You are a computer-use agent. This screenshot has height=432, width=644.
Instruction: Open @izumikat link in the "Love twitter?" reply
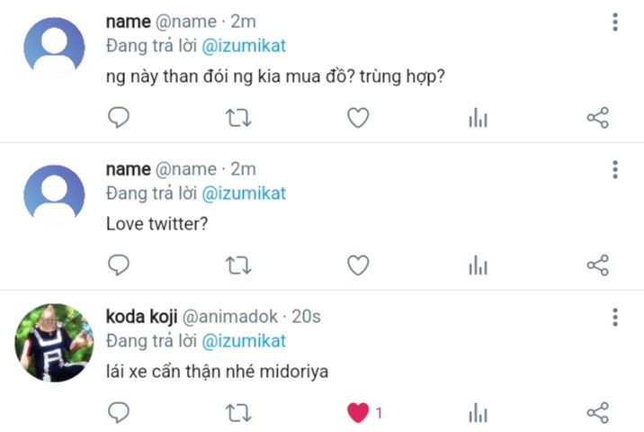(x=244, y=193)
